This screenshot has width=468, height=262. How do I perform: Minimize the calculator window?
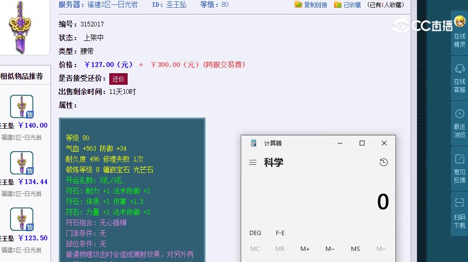pyautogui.click(x=339, y=143)
